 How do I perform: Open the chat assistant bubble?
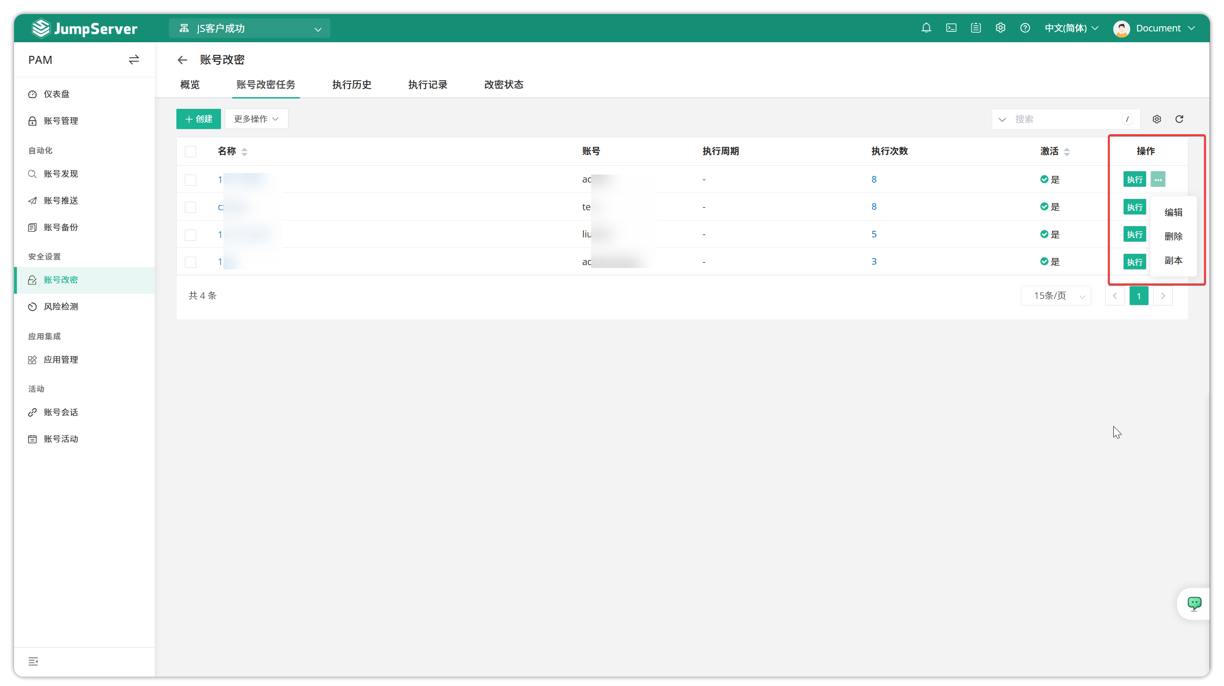(x=1194, y=603)
